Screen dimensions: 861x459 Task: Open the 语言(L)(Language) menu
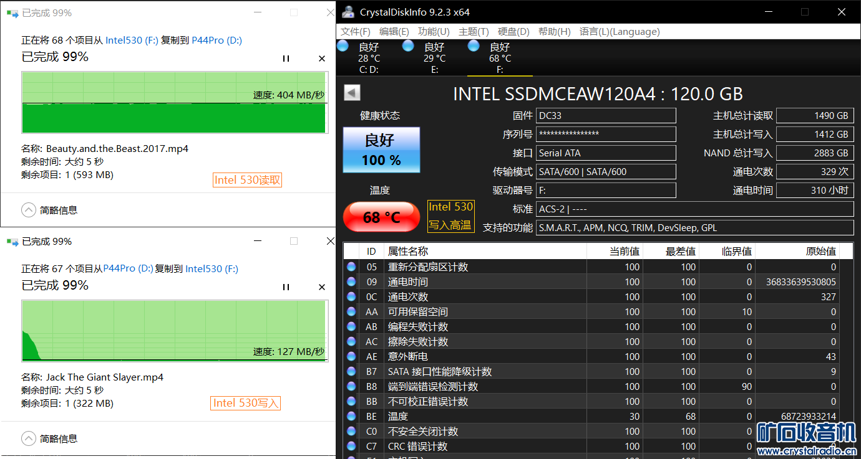pos(620,32)
